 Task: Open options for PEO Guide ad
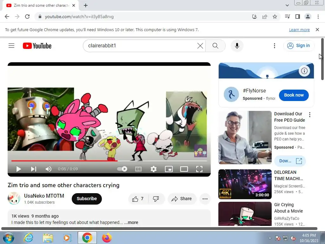point(310,114)
